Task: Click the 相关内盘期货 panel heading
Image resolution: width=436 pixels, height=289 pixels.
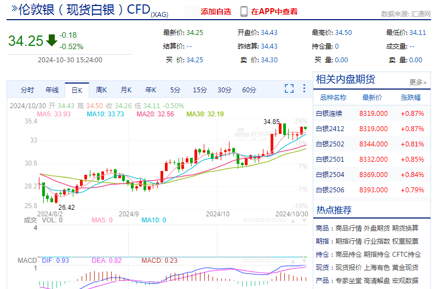Action: tap(346, 79)
